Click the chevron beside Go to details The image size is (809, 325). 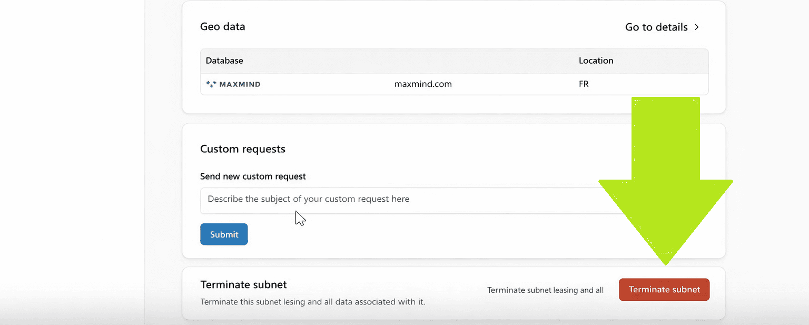click(x=696, y=27)
